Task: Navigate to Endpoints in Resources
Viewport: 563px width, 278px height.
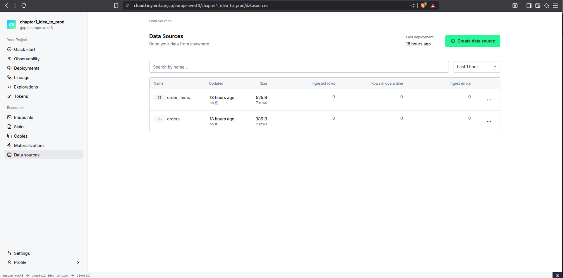Action: (23, 117)
